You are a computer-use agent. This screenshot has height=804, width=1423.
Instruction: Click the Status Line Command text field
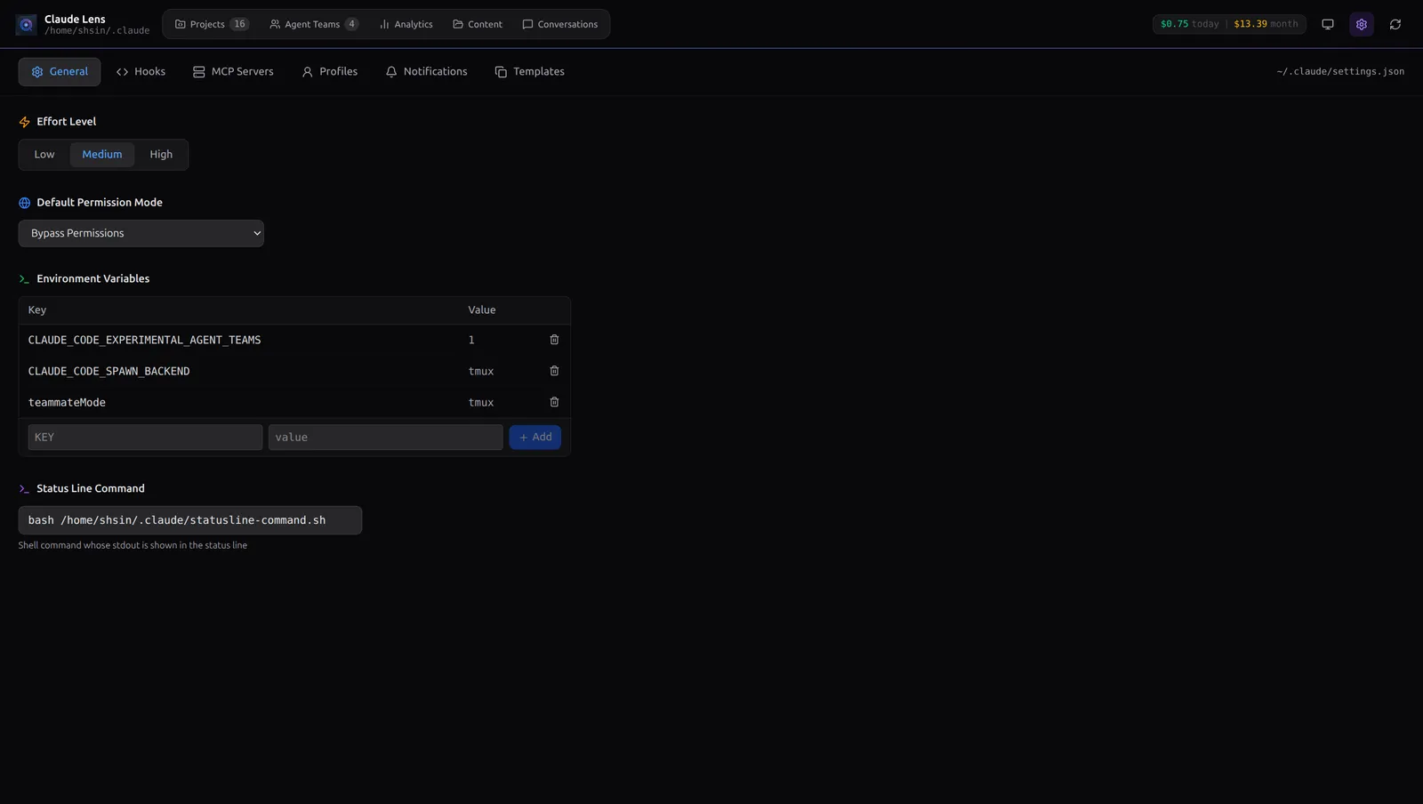coord(189,520)
